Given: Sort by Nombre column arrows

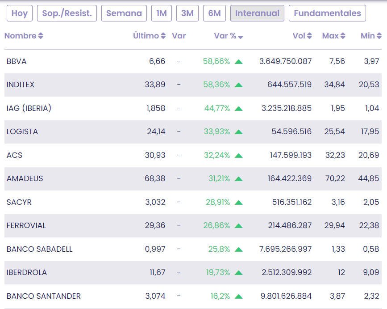Looking at the screenshot, I should [x=41, y=36].
